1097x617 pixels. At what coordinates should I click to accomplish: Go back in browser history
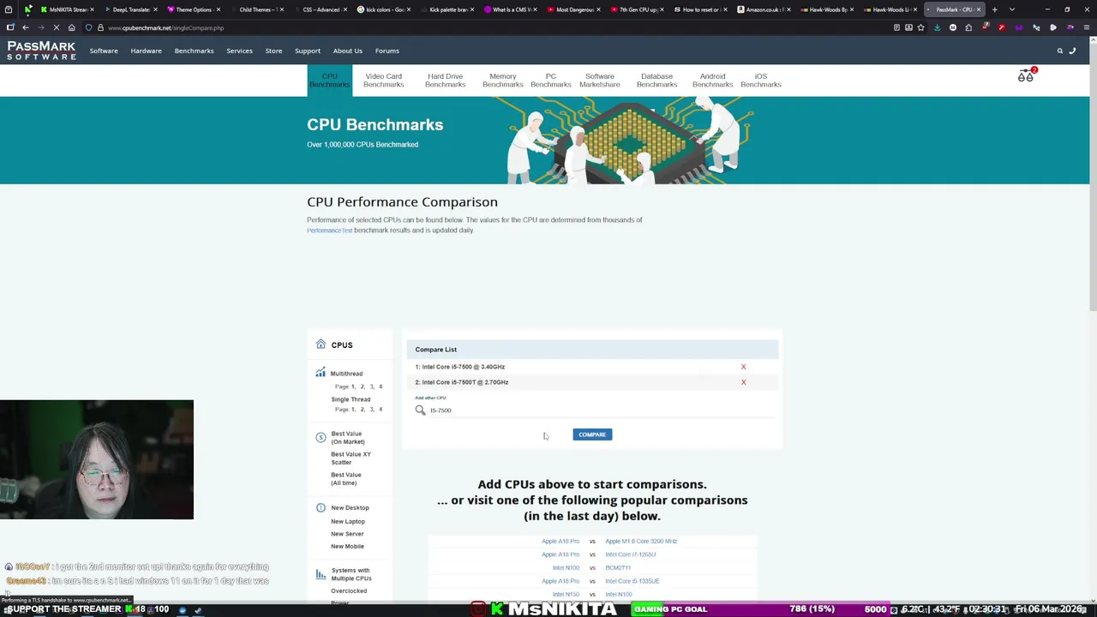[x=25, y=27]
